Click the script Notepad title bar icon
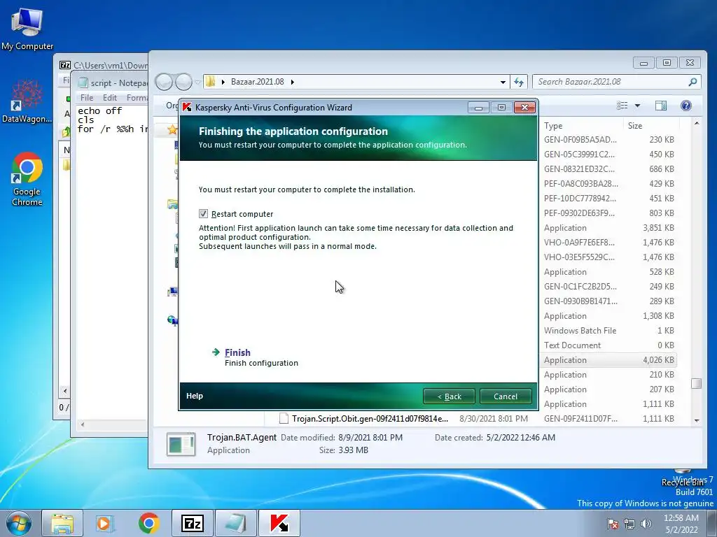Viewport: 717px width, 537px height. [x=83, y=83]
